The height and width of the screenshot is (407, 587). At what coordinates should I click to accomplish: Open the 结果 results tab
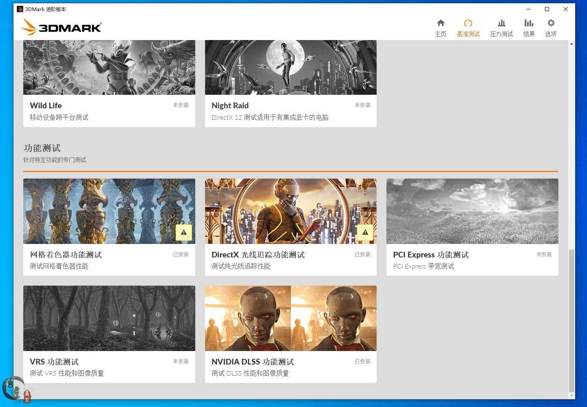pyautogui.click(x=529, y=28)
